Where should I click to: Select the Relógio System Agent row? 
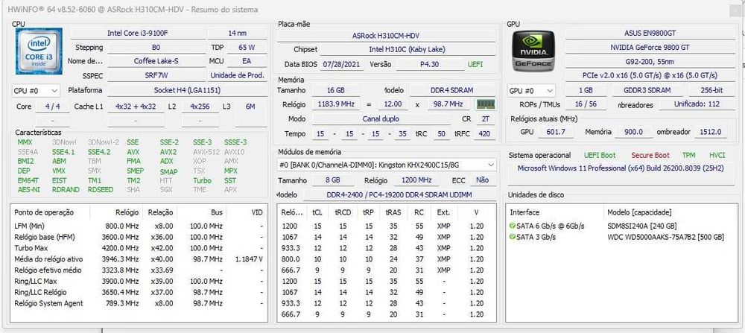point(139,303)
